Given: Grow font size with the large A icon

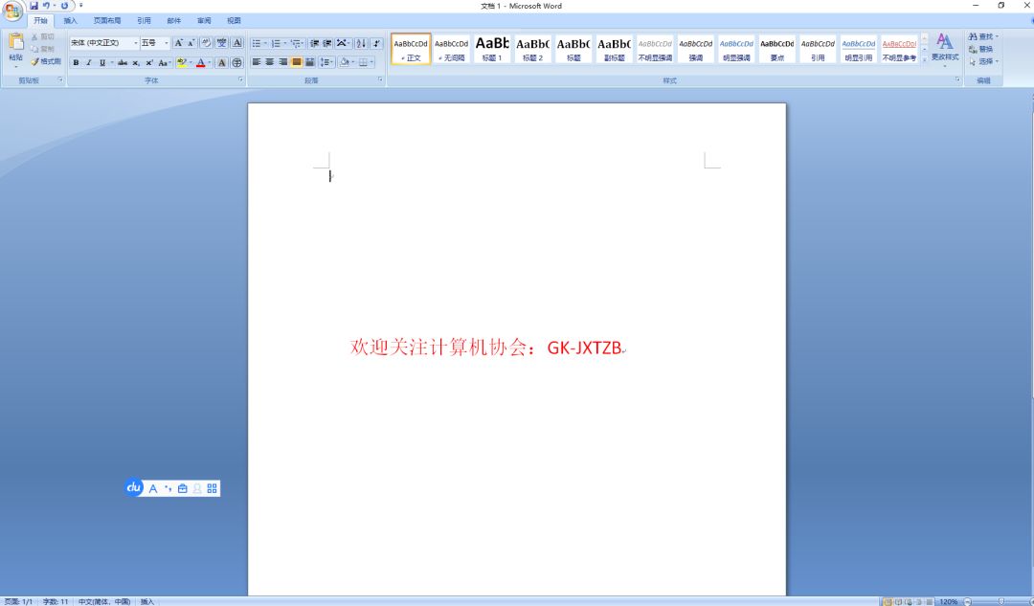Looking at the screenshot, I should coord(178,43).
